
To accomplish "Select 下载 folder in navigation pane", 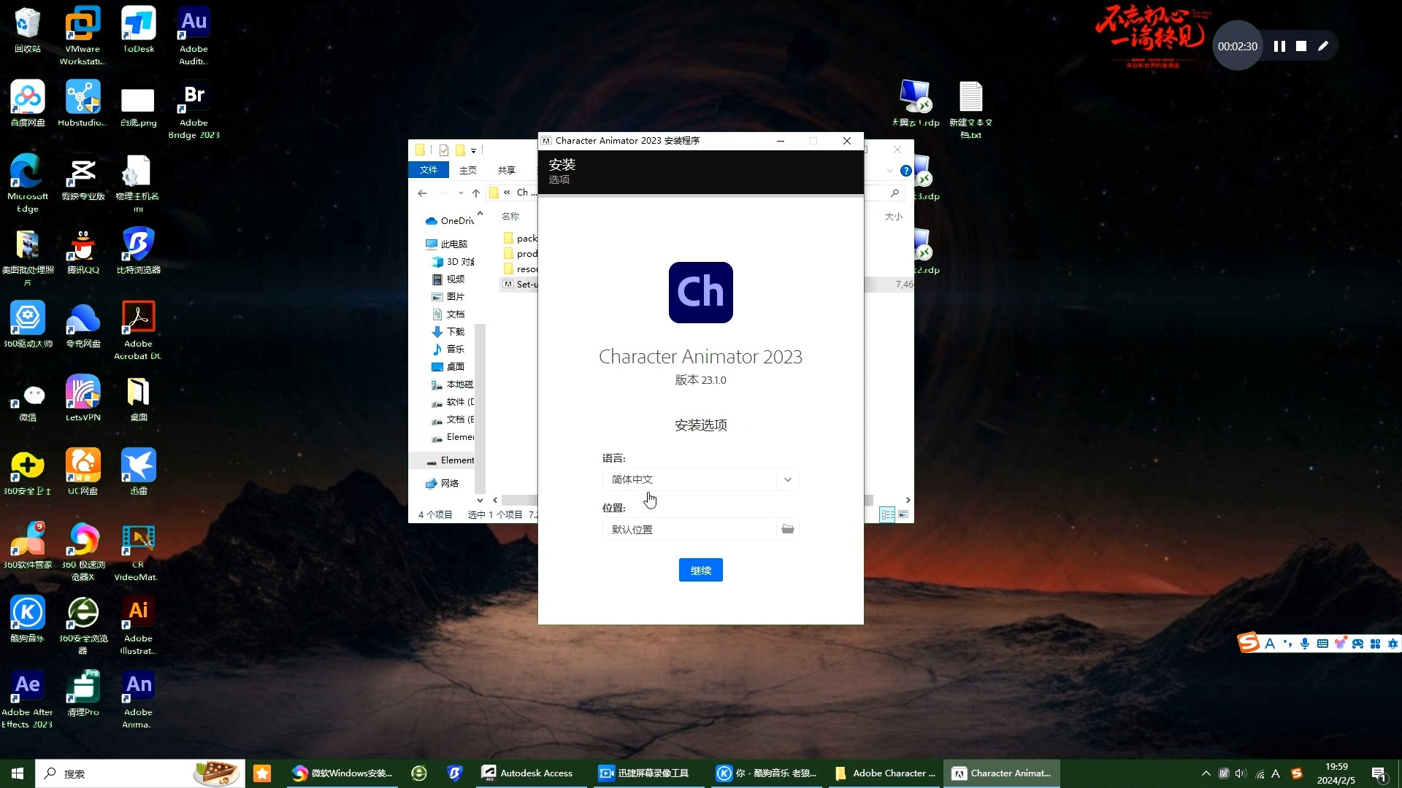I will [x=448, y=331].
